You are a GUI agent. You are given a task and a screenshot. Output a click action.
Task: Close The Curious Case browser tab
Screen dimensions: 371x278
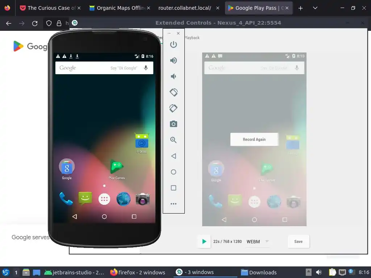click(79, 8)
